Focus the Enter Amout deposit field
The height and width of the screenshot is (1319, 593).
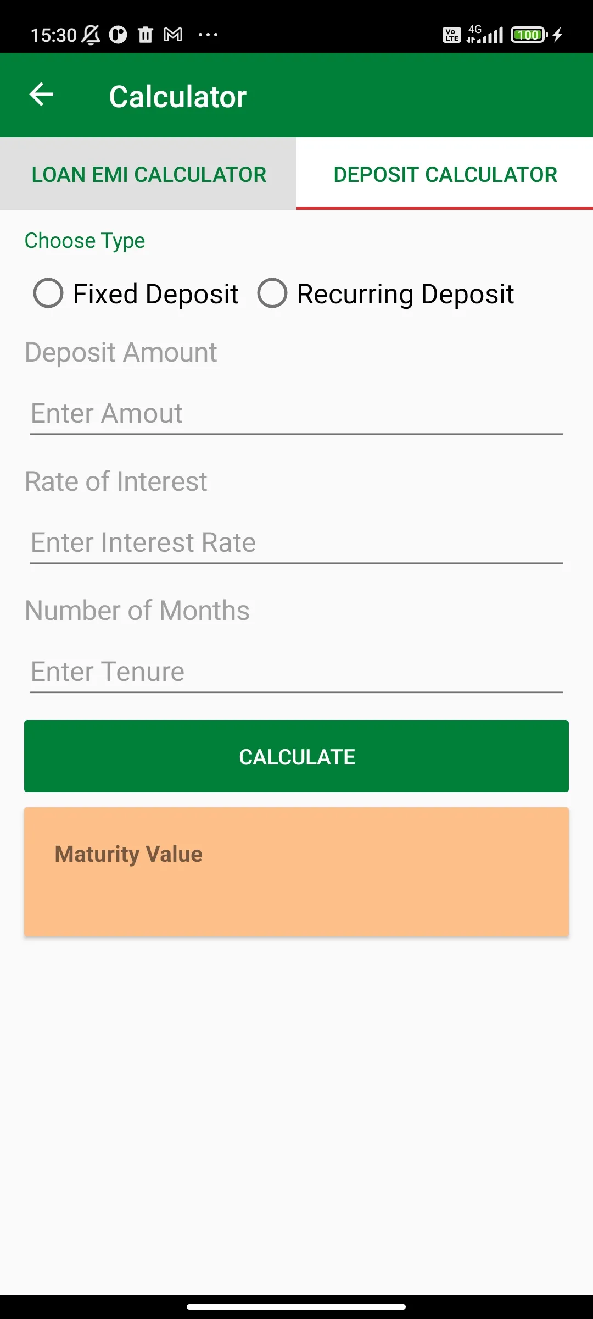tap(296, 414)
